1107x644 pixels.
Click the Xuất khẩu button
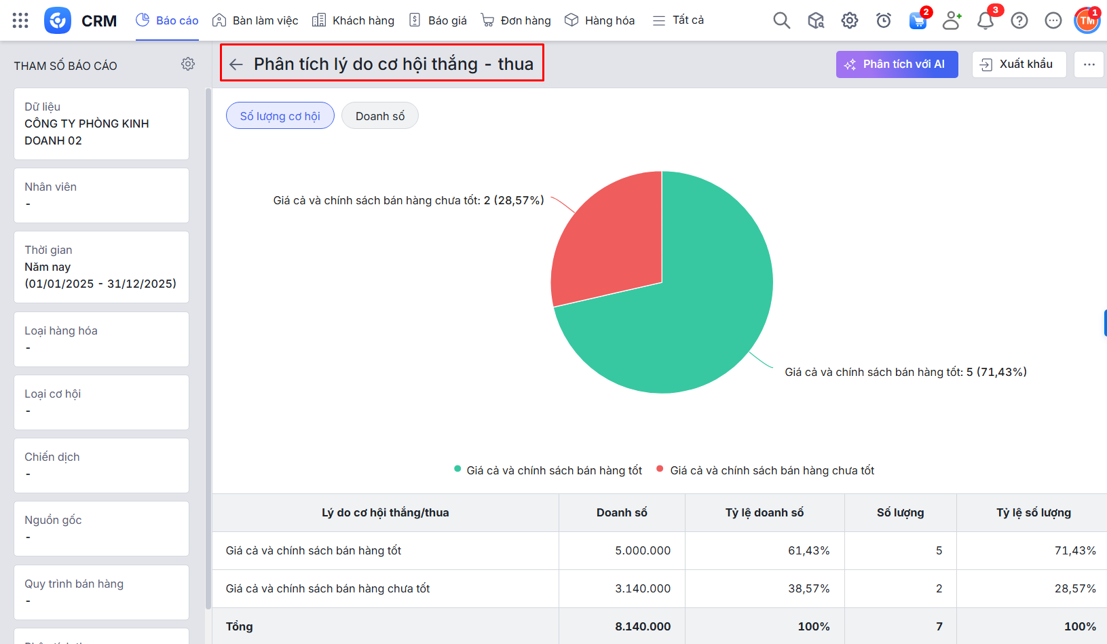pyautogui.click(x=1019, y=64)
